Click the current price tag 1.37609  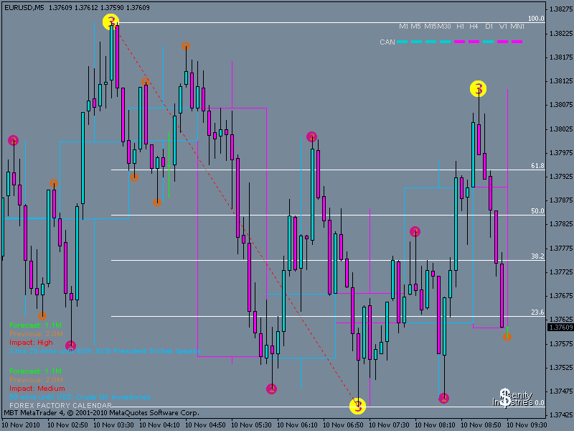pyautogui.click(x=560, y=327)
